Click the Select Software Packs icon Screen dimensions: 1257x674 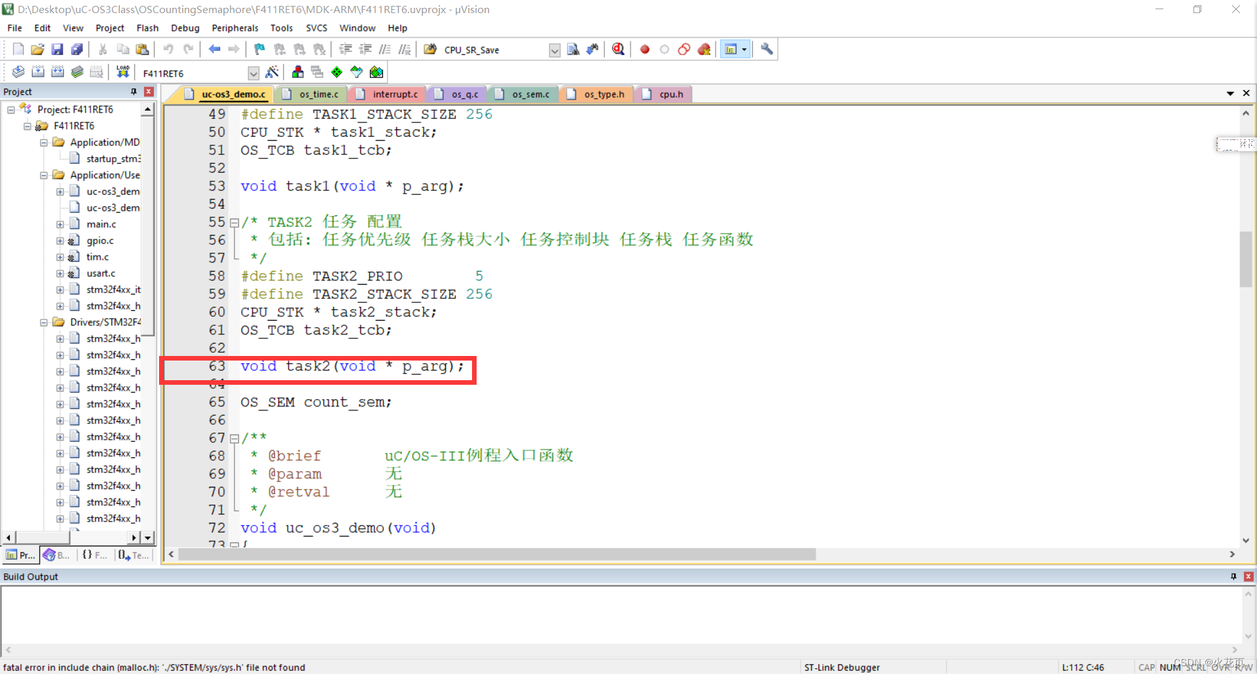[x=356, y=72]
